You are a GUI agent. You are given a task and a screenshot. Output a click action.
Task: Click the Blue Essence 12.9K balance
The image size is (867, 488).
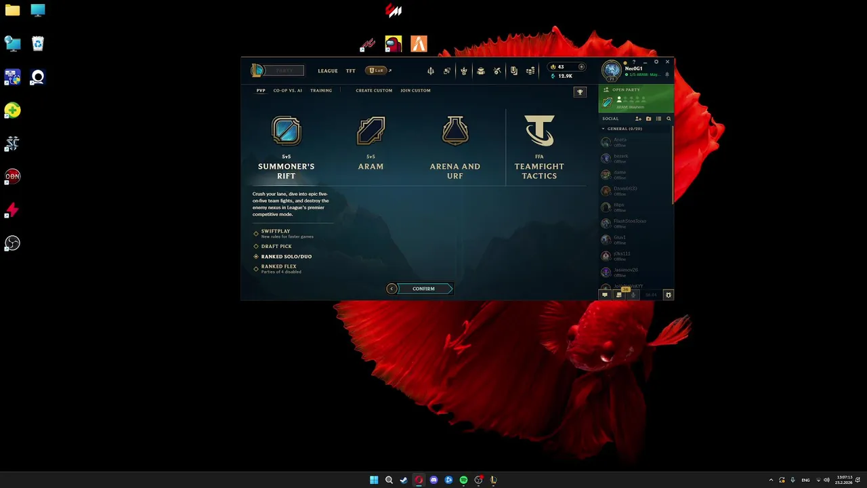pos(562,76)
